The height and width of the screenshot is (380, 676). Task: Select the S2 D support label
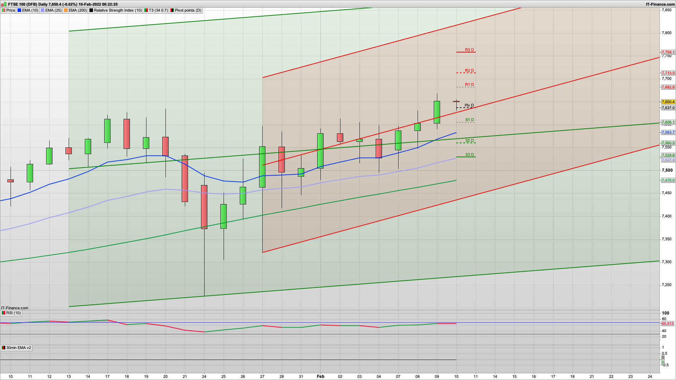click(470, 140)
